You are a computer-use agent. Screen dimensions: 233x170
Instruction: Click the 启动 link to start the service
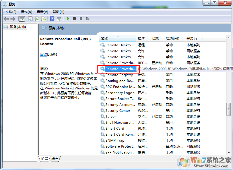click(44, 54)
